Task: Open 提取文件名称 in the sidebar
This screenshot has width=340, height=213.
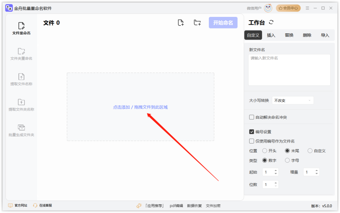Action: 21,80
